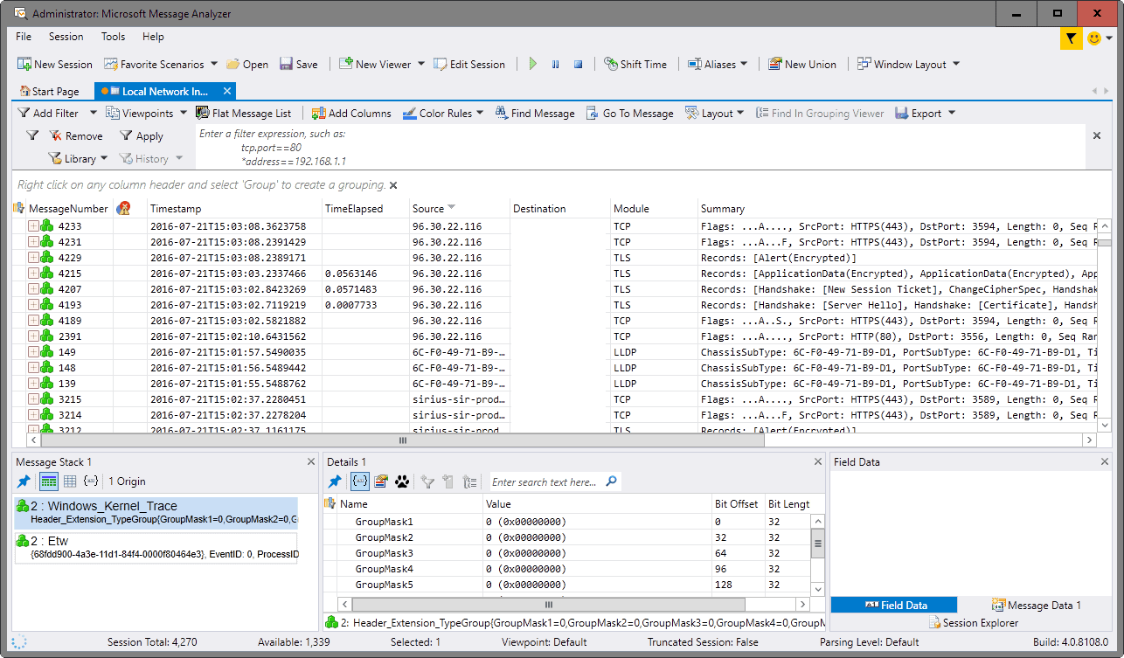Open the filter Library dropdown
This screenshot has width=1124, height=658.
click(x=78, y=158)
